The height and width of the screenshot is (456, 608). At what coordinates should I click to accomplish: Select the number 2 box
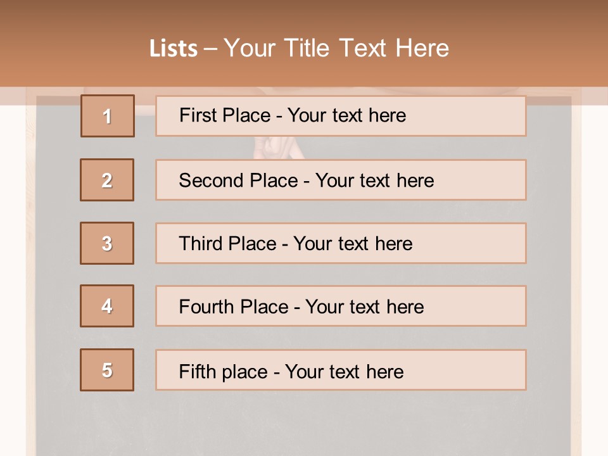click(107, 180)
